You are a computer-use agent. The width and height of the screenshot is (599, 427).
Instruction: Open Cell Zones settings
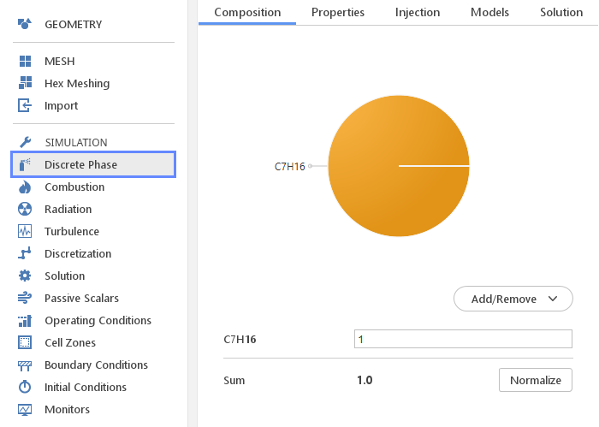point(70,342)
